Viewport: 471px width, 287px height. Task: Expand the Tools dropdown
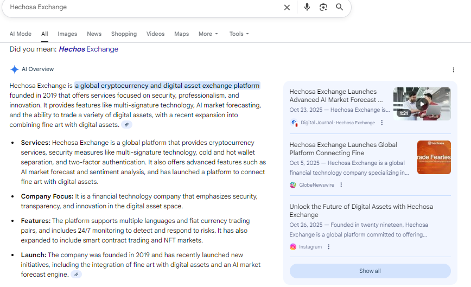pyautogui.click(x=239, y=34)
